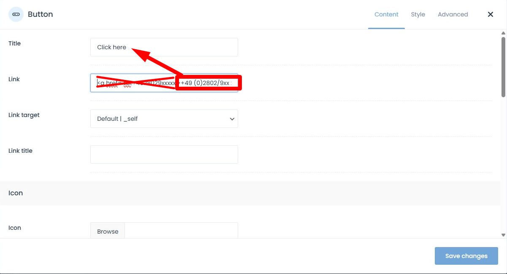Open the Style tab
The width and height of the screenshot is (507, 274).
418,14
